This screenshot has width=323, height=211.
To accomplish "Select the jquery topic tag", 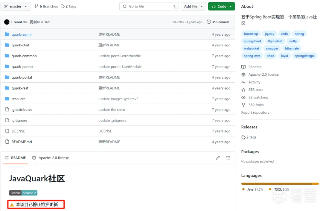I will [x=269, y=34].
